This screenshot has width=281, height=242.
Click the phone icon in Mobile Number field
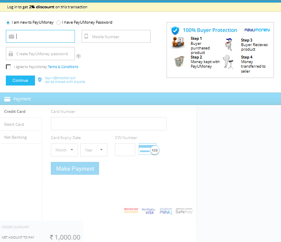click(86, 36)
